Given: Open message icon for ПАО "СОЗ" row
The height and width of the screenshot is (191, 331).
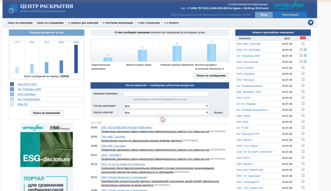Looking at the screenshot, I should click(303, 98).
